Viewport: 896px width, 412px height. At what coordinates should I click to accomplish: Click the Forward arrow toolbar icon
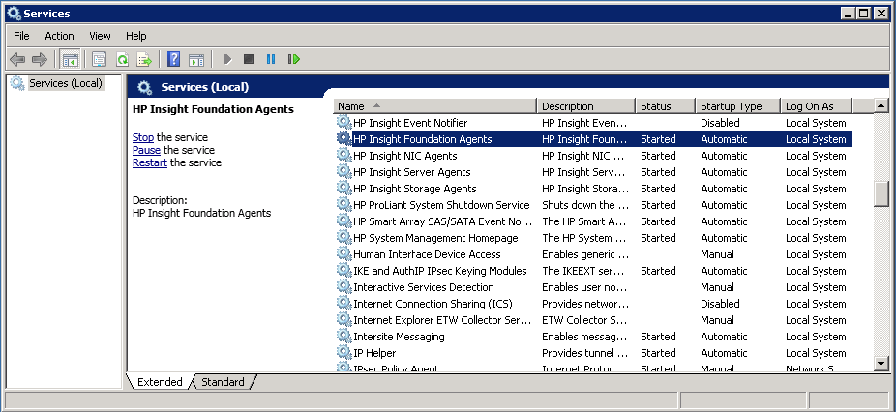pos(40,59)
